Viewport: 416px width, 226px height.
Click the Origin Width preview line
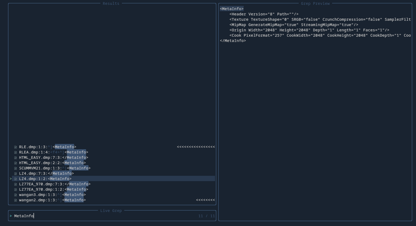(309, 30)
